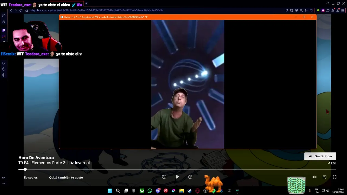This screenshot has height=195, width=347.
Task: Close the orange Radec en X popup
Action: 312,17
